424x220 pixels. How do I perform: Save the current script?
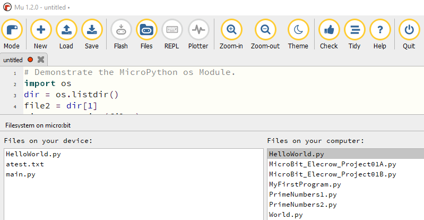click(92, 34)
